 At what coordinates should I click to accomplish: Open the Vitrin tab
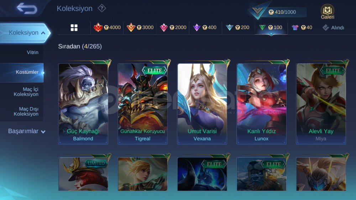[32, 52]
